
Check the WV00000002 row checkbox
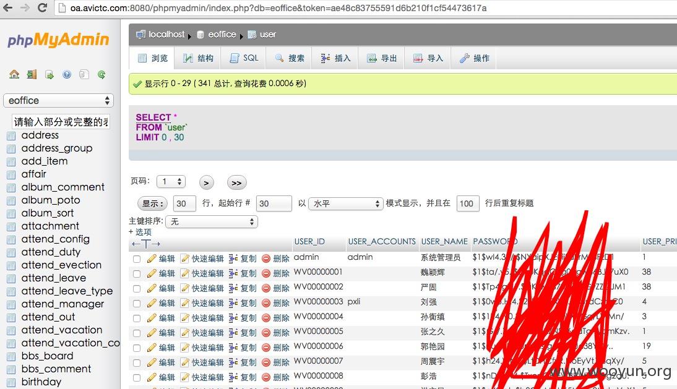[137, 289]
